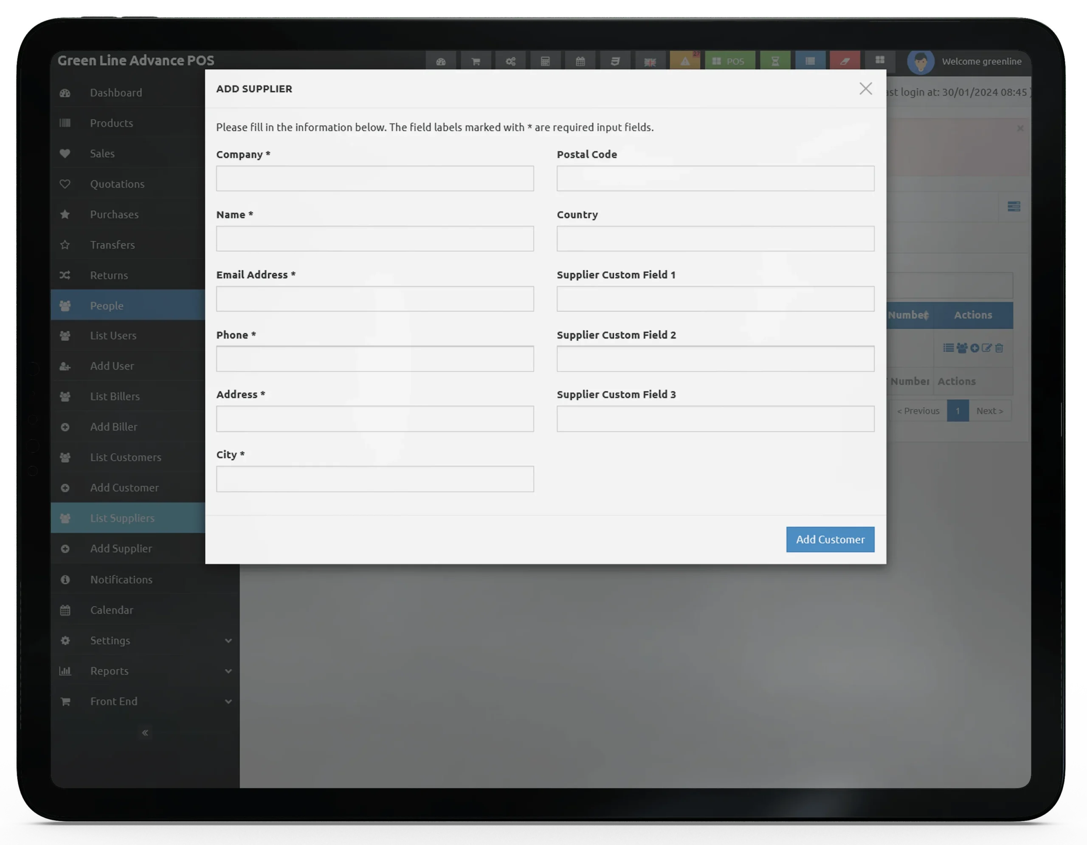
Task: Open the green POS button
Action: [729, 61]
